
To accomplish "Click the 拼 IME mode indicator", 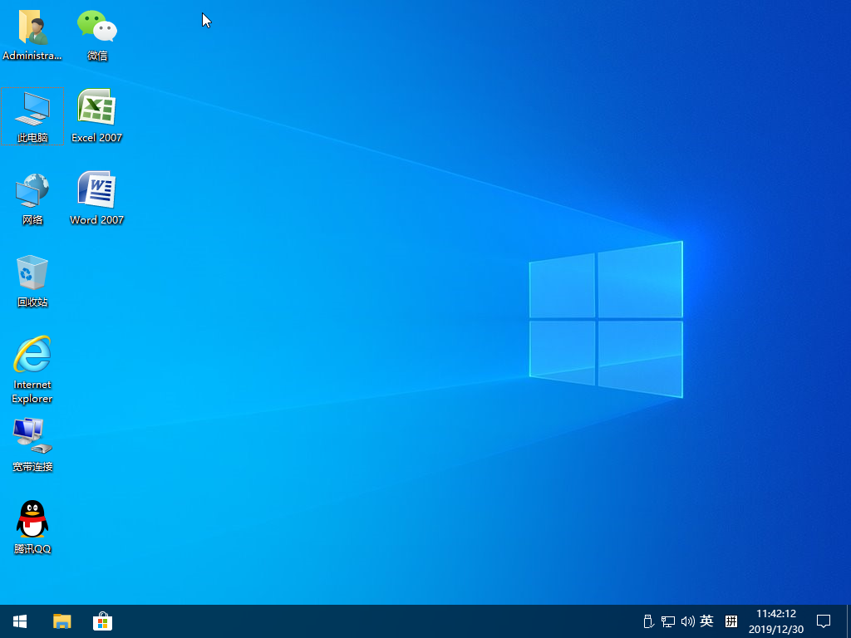I will pyautogui.click(x=731, y=621).
